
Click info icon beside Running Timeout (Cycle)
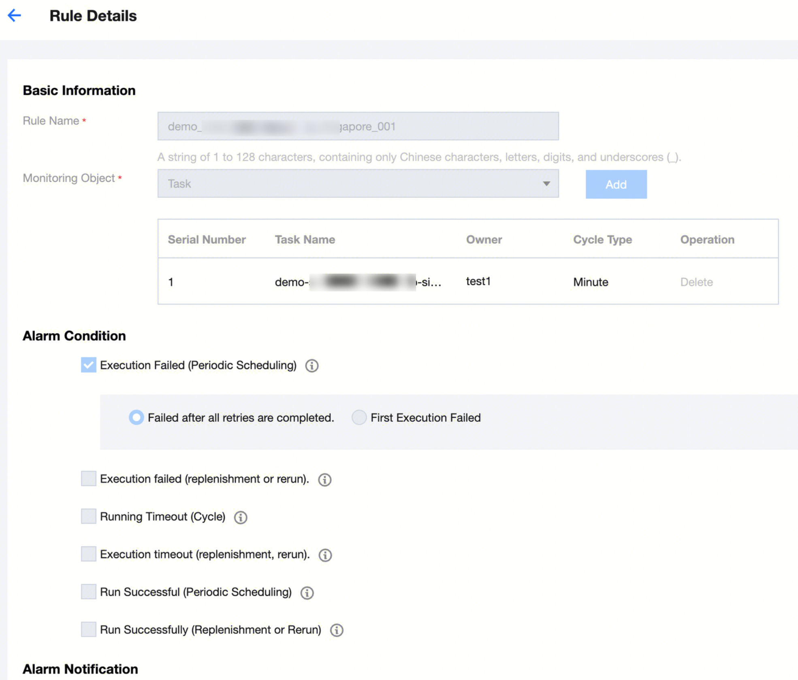[x=240, y=517]
